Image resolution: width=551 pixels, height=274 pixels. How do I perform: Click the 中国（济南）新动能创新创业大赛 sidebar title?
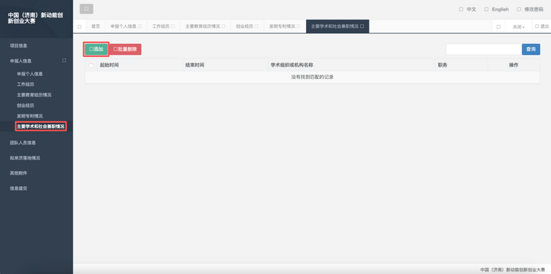(35, 18)
